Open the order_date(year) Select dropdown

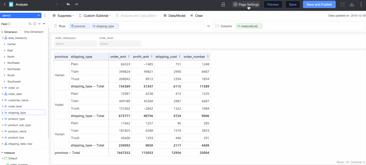point(76,44)
